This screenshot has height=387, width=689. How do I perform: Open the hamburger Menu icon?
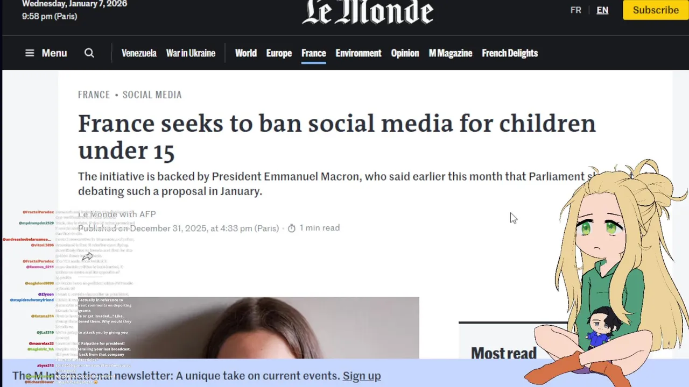(x=30, y=53)
